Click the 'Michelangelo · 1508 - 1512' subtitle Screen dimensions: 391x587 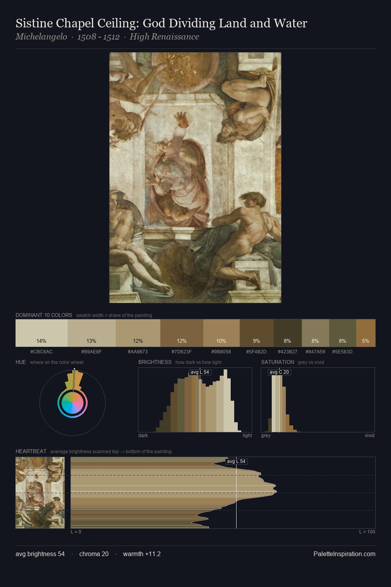[68, 37]
